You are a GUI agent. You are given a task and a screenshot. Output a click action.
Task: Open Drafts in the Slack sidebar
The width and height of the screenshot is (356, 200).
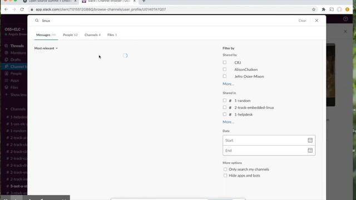pos(16,59)
